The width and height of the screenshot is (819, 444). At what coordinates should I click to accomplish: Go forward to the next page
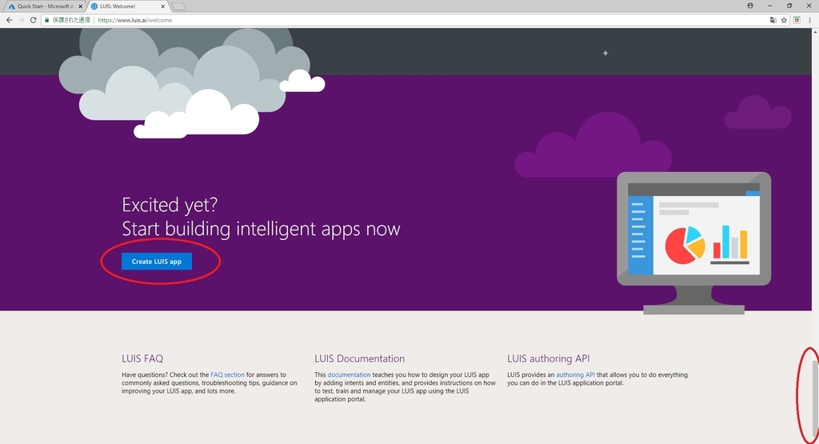(21, 20)
